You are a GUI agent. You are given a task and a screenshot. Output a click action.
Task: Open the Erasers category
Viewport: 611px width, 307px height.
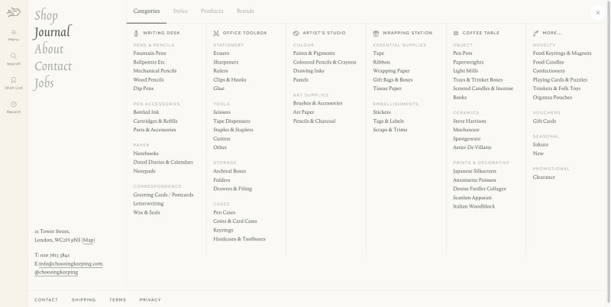(x=221, y=53)
